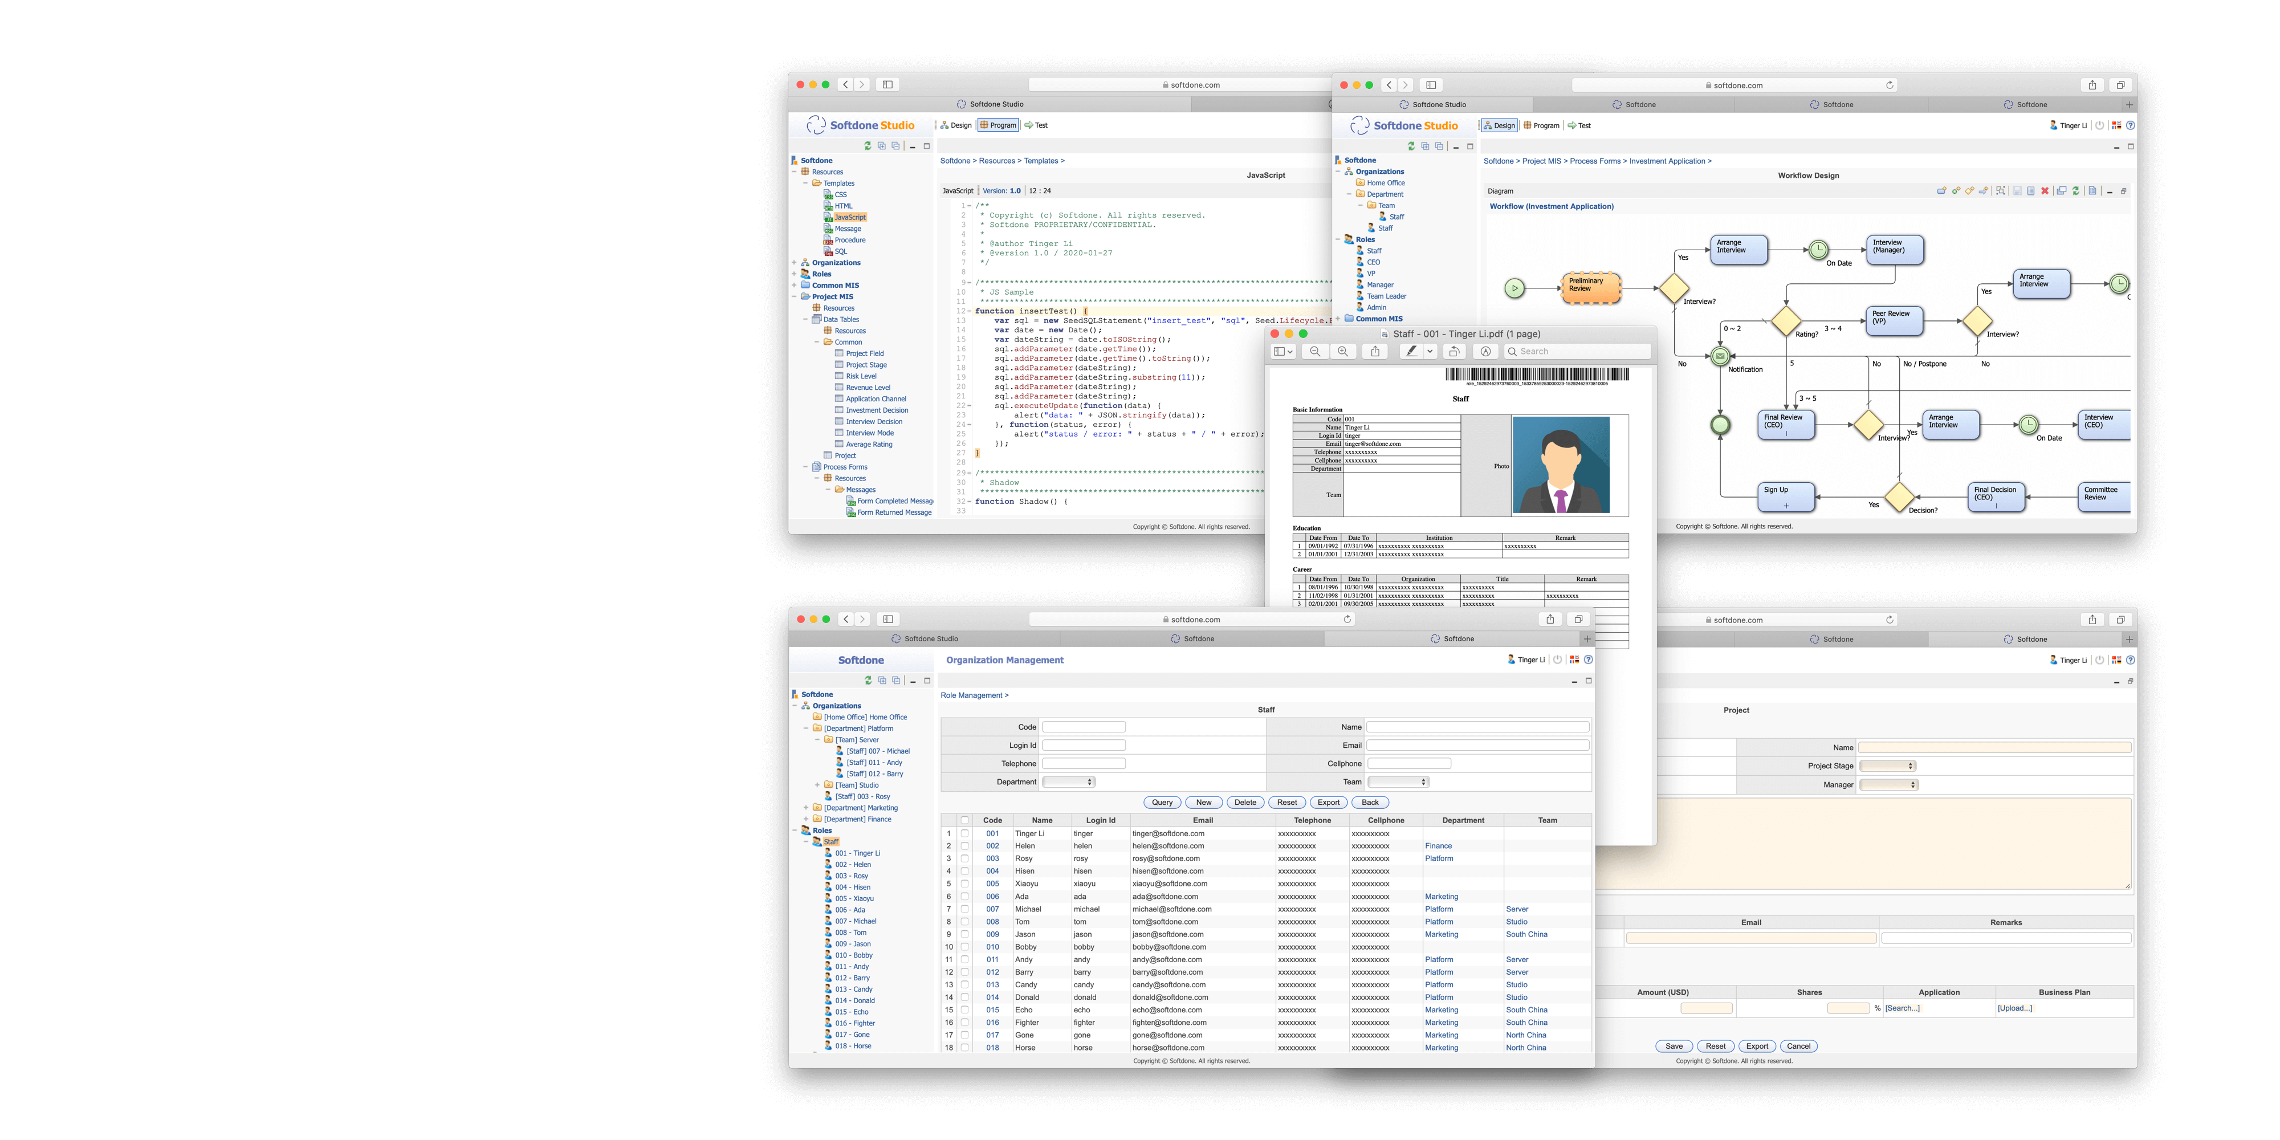Check the row checkbox for 018 Horse
Screen dimensions: 2280x1140
pyautogui.click(x=965, y=1048)
